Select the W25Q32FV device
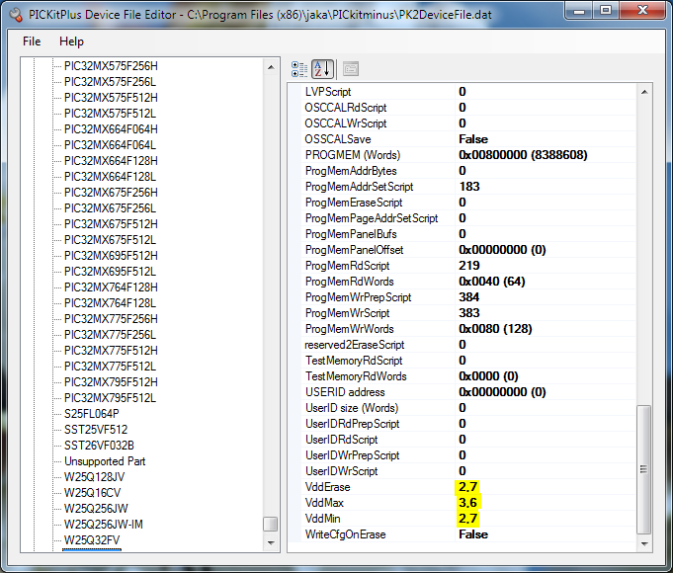The image size is (673, 573). pyautogui.click(x=92, y=540)
